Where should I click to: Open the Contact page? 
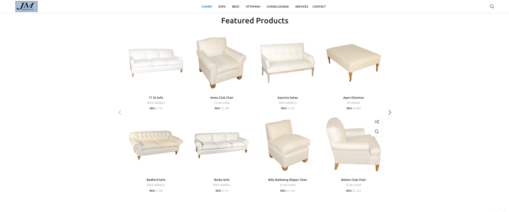[319, 7]
